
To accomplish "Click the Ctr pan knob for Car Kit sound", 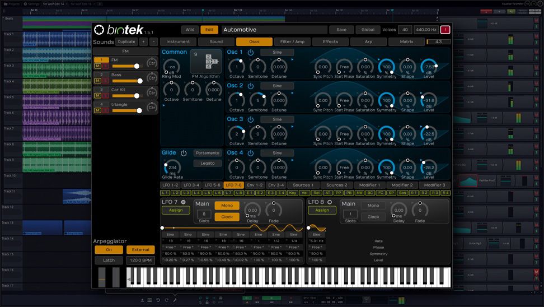I will [152, 93].
